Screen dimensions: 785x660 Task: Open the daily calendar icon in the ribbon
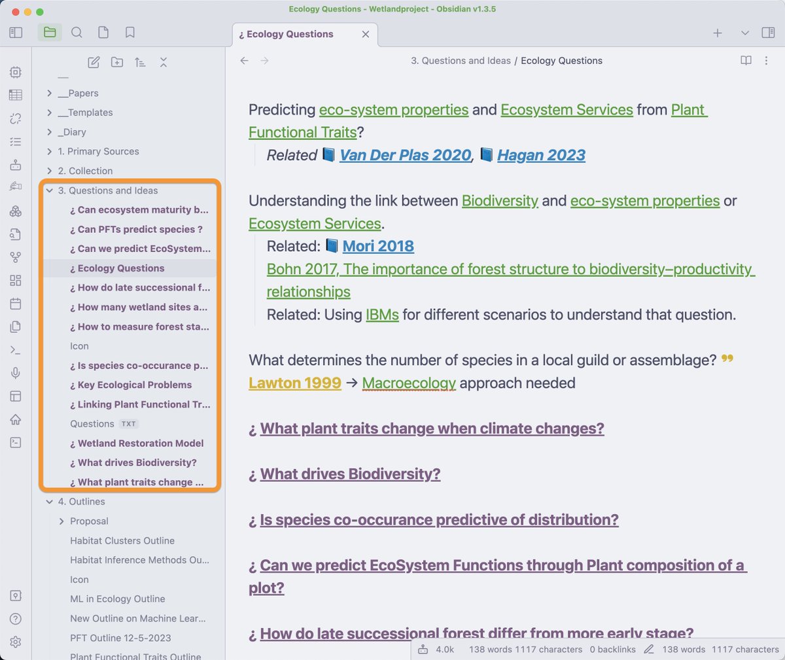pos(15,304)
